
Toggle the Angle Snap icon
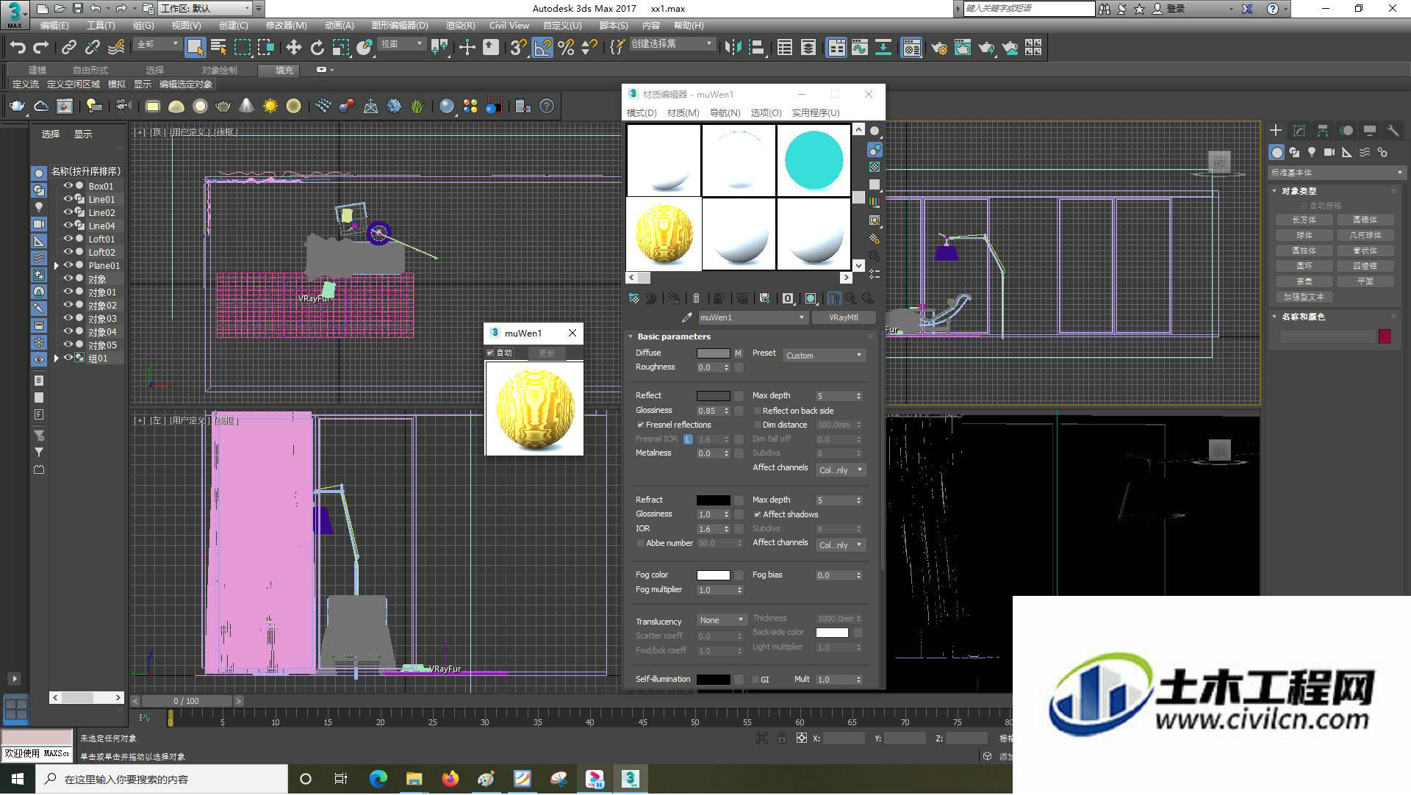coord(542,48)
